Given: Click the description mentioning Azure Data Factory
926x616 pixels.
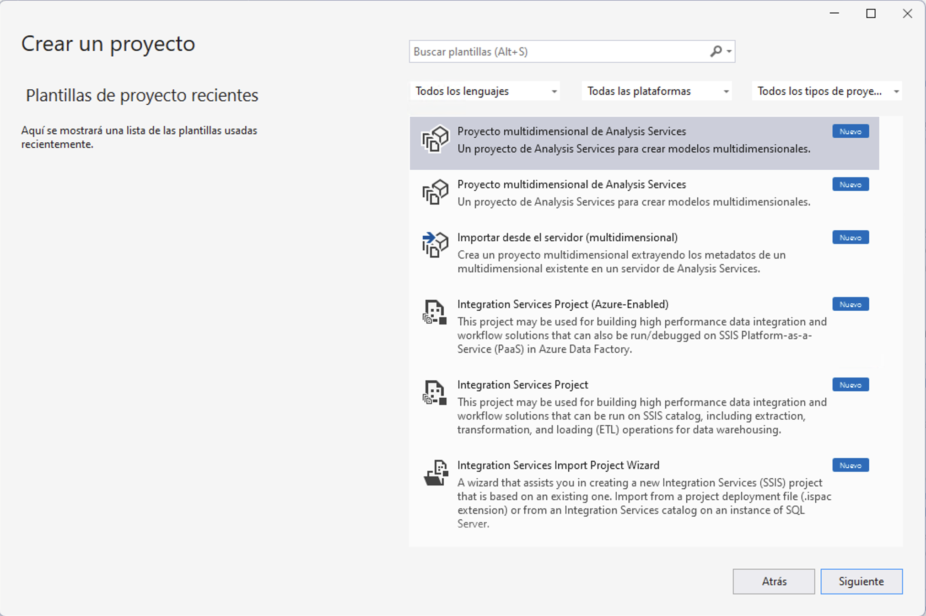Looking at the screenshot, I should coord(642,335).
